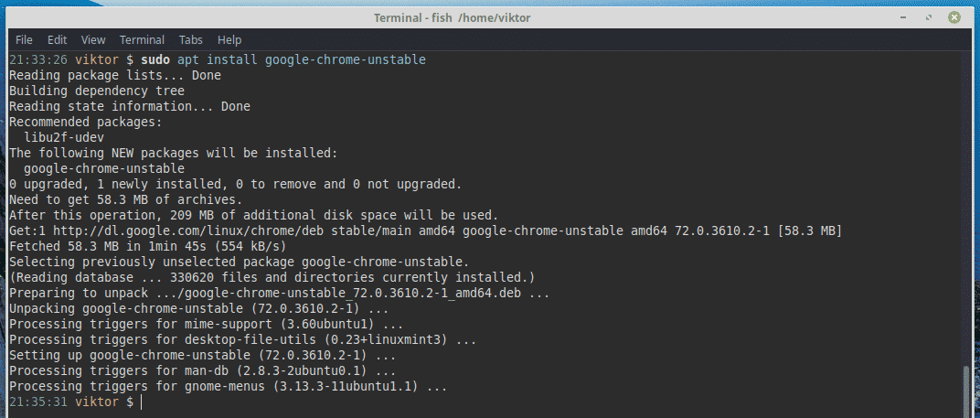
Task: Open the Help menu
Action: [x=229, y=40]
